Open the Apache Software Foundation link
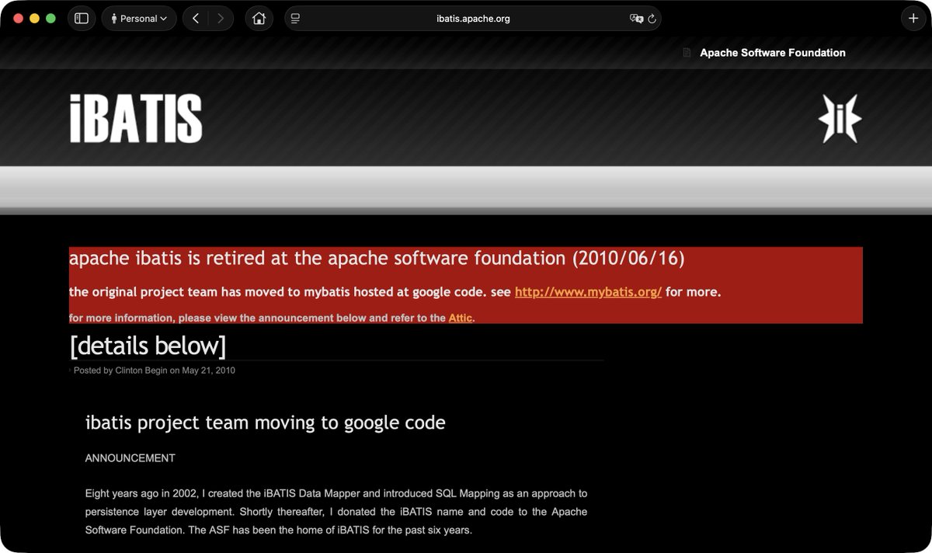 click(773, 53)
